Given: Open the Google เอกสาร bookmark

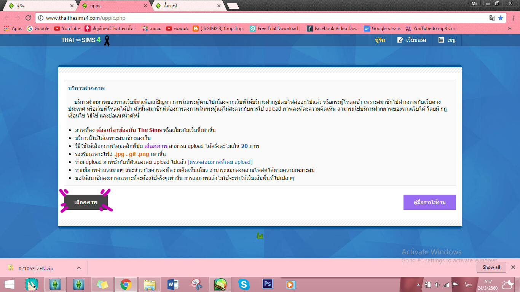Looking at the screenshot, I should tap(382, 29).
